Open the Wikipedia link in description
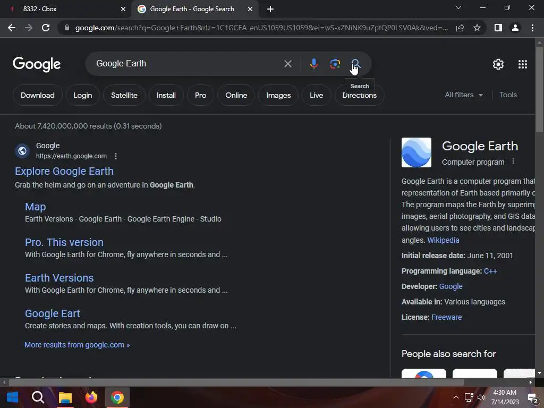This screenshot has height=408, width=544. (x=443, y=240)
